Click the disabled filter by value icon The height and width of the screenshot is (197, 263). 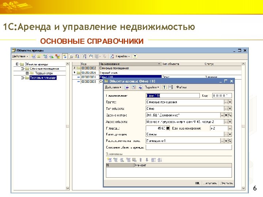97,56
